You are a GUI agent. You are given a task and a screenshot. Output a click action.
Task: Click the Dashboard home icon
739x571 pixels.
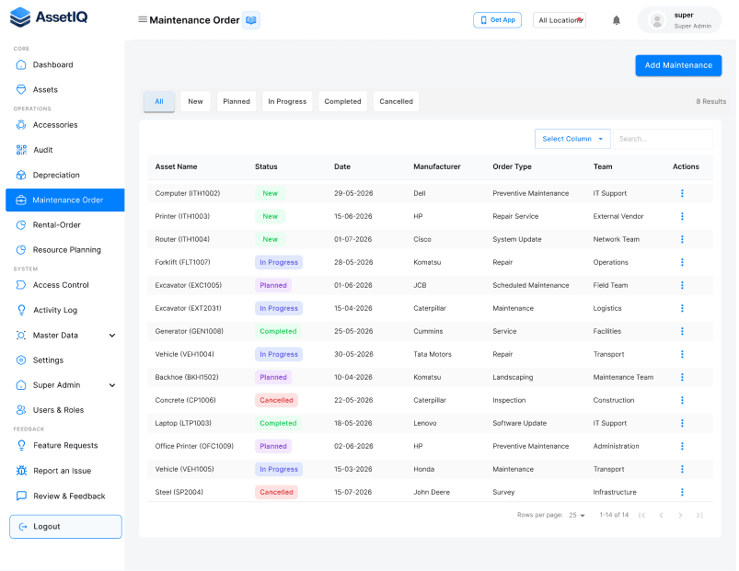coord(21,64)
